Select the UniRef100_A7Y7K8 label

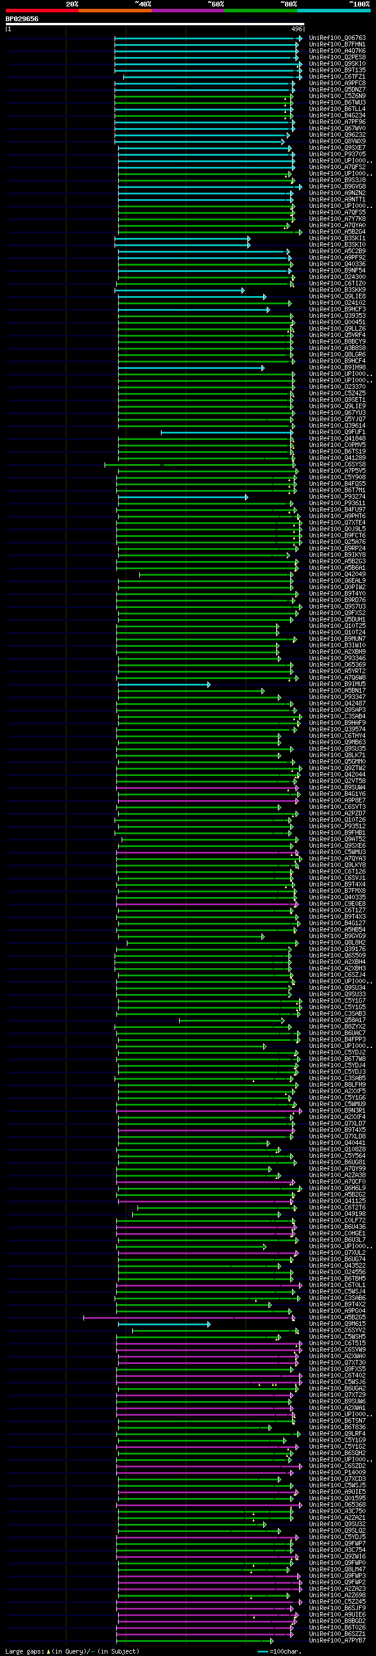(x=337, y=219)
